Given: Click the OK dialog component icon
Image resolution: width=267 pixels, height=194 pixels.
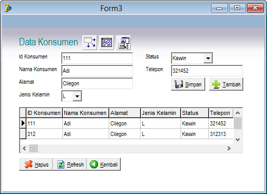Looking at the screenshot, I should coord(123,43).
